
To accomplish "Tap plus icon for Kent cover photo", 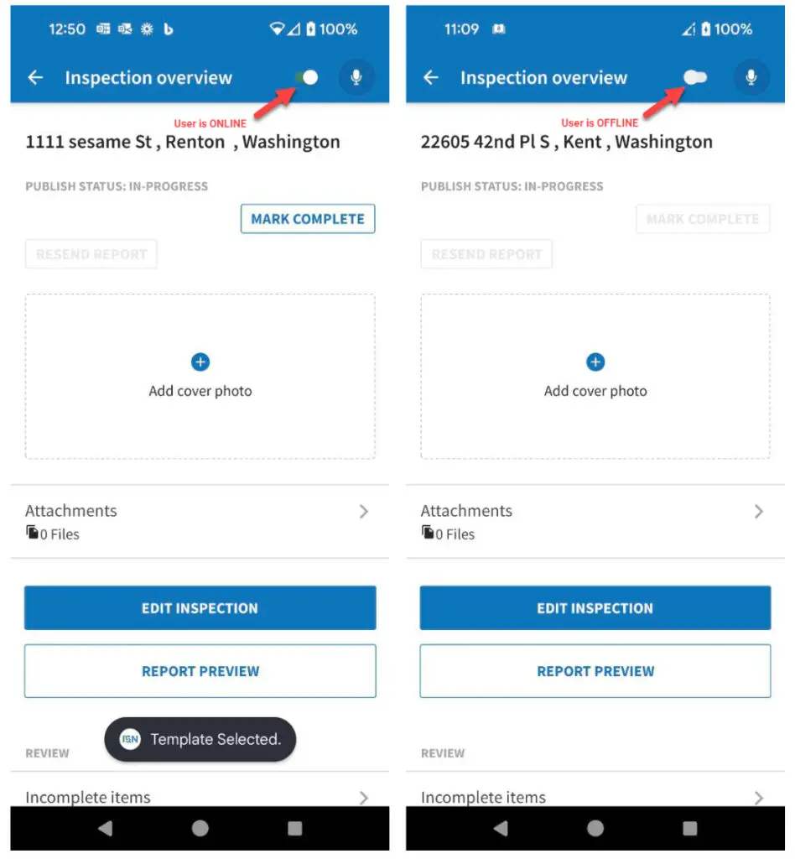I will coord(595,362).
